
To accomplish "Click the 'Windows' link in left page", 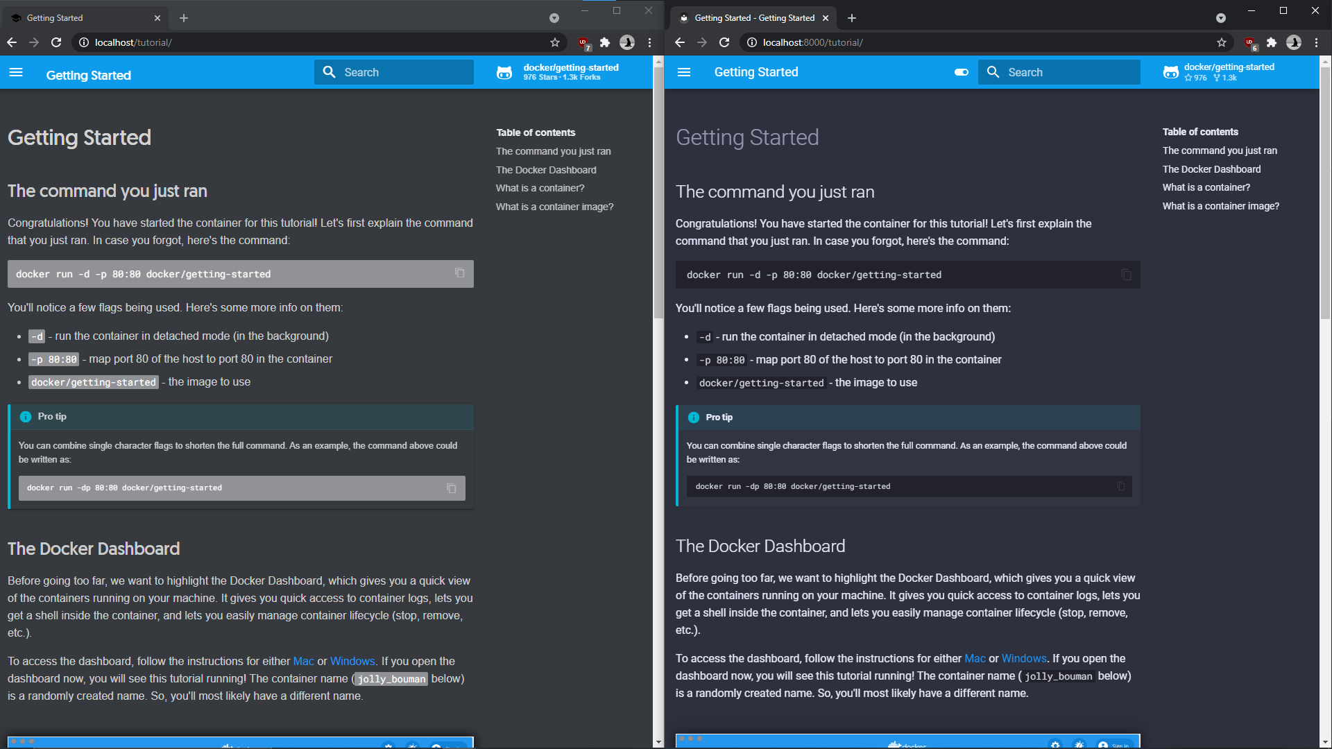I will (352, 662).
